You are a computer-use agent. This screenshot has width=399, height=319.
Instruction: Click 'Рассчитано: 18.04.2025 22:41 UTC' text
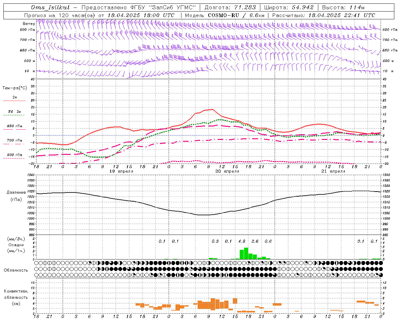click(x=324, y=15)
